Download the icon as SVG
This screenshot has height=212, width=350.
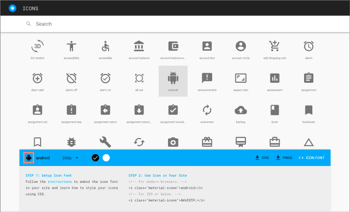262,158
